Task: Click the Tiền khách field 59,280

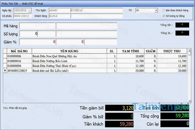Action: point(119,124)
